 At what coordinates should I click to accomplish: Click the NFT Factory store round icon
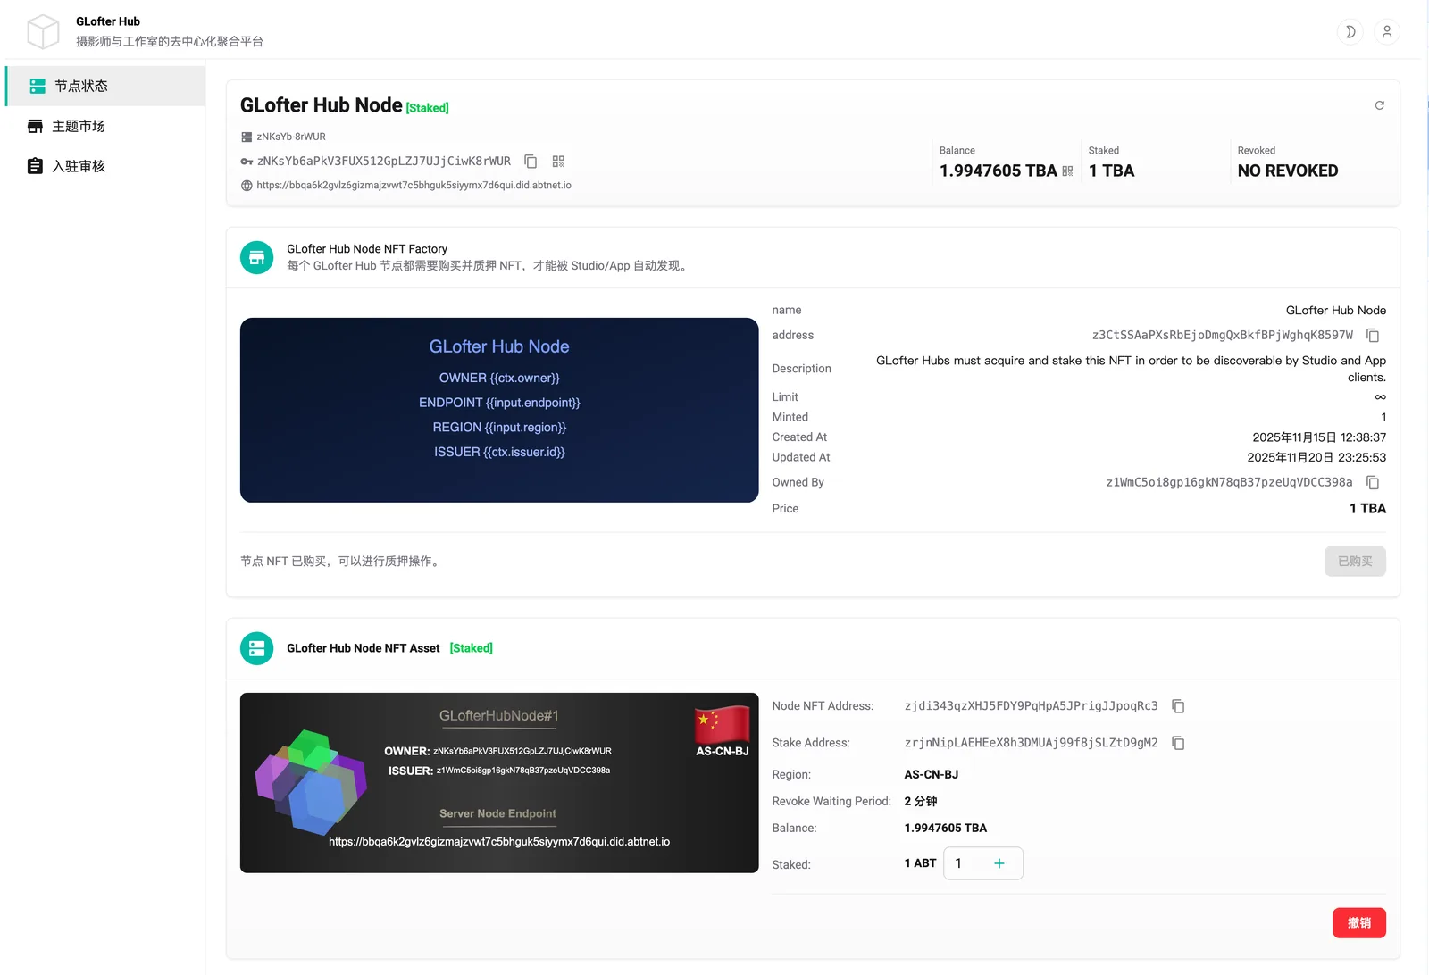(x=256, y=258)
